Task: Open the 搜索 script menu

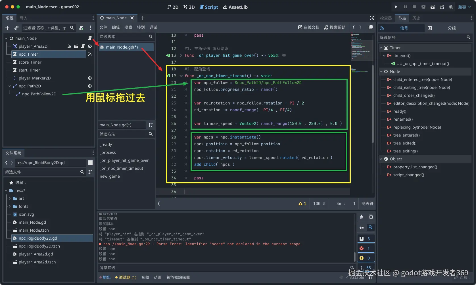Action: pos(128,27)
